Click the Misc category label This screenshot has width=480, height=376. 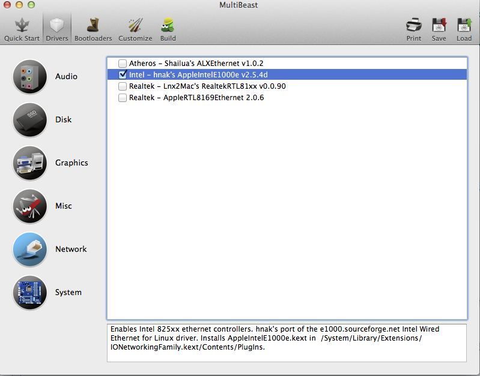tap(63, 206)
